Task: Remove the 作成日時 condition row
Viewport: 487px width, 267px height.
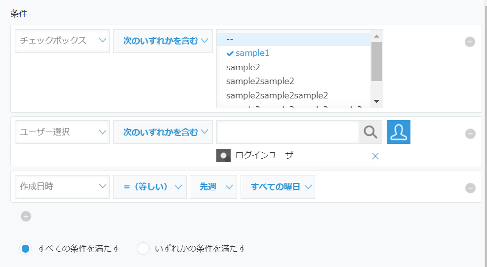Action: (x=470, y=188)
